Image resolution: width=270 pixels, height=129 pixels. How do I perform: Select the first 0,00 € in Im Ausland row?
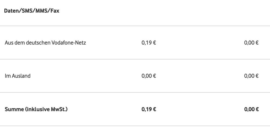[149, 76]
